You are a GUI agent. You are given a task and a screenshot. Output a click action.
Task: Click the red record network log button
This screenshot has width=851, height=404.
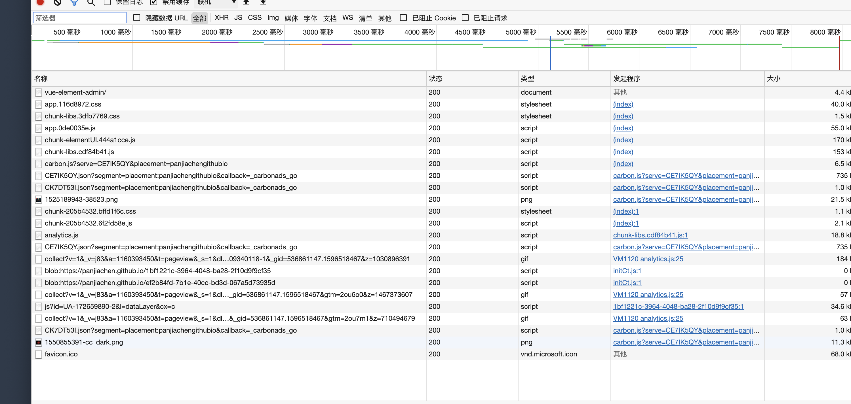(40, 2)
